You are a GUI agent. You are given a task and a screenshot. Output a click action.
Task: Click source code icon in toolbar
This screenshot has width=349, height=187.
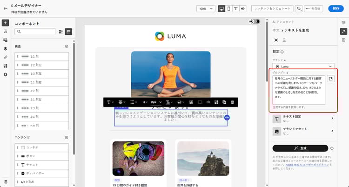click(208, 102)
